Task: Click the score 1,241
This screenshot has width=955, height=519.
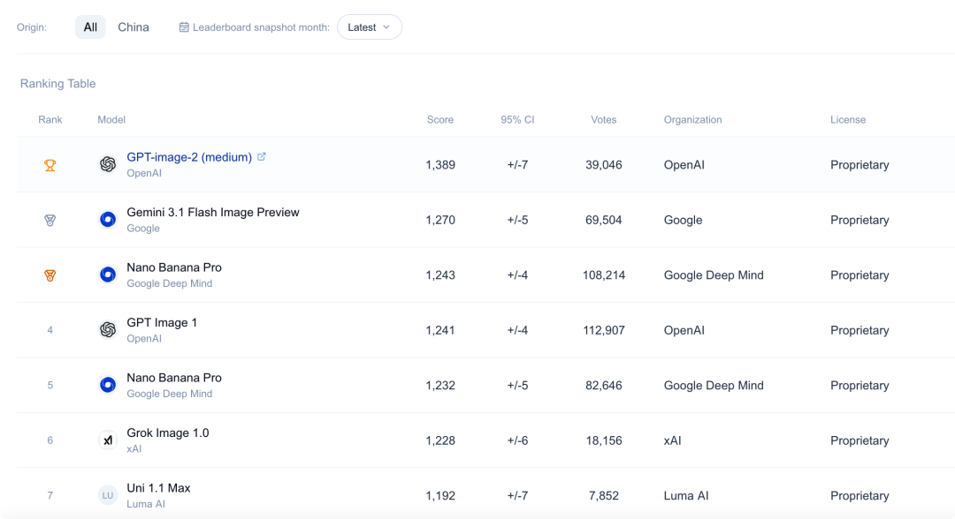Action: pos(440,330)
